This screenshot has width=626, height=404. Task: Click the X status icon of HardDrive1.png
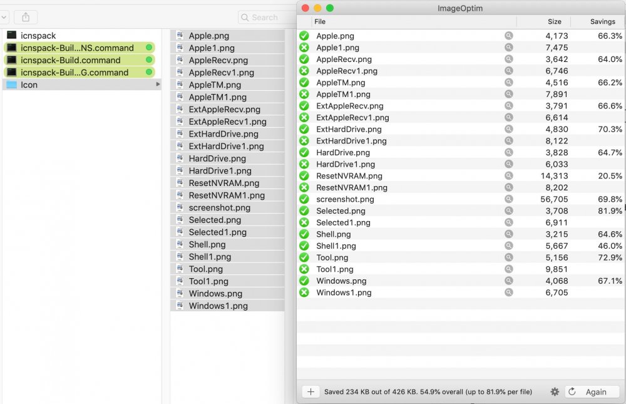tap(304, 164)
